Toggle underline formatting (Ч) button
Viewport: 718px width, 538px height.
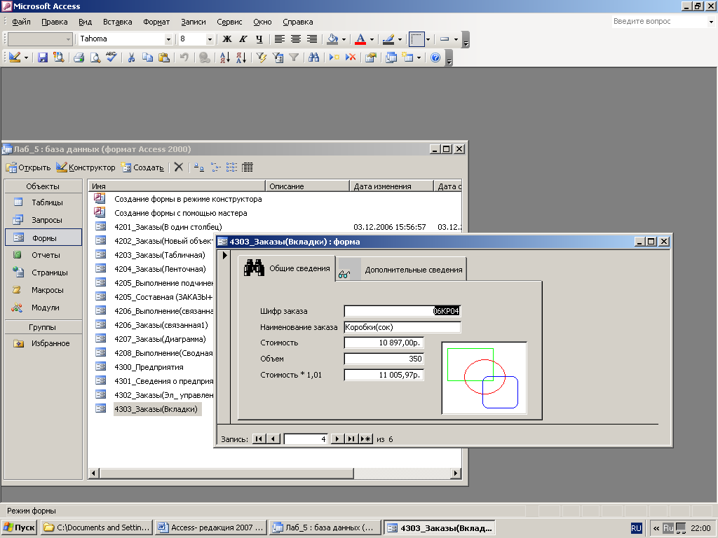259,39
